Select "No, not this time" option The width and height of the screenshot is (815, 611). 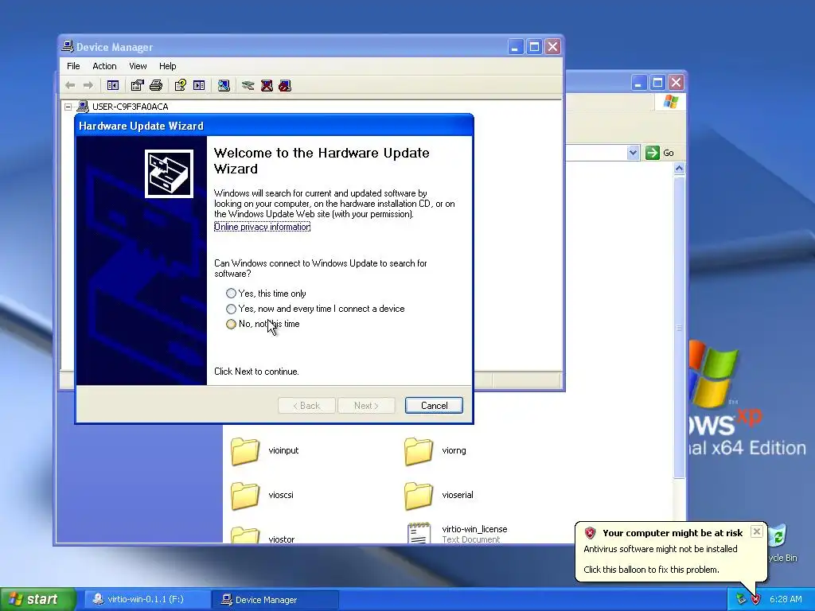[x=232, y=325]
